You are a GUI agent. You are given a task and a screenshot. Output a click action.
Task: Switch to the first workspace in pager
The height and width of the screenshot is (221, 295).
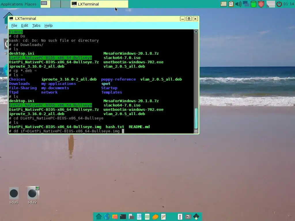point(45,4)
